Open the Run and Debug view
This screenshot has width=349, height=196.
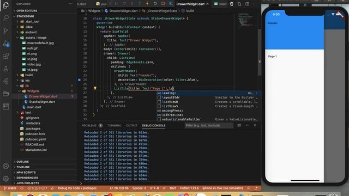(6, 44)
